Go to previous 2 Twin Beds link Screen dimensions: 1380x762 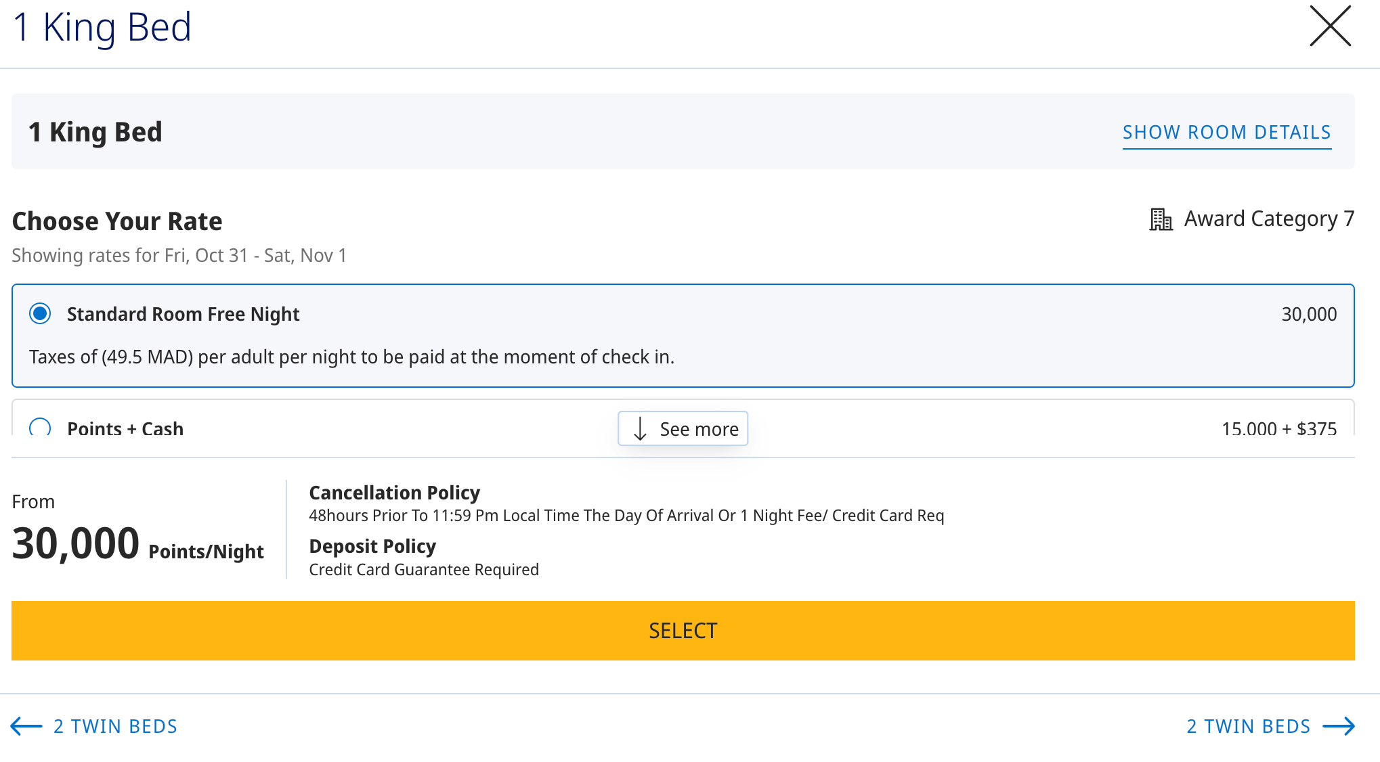[x=115, y=726]
